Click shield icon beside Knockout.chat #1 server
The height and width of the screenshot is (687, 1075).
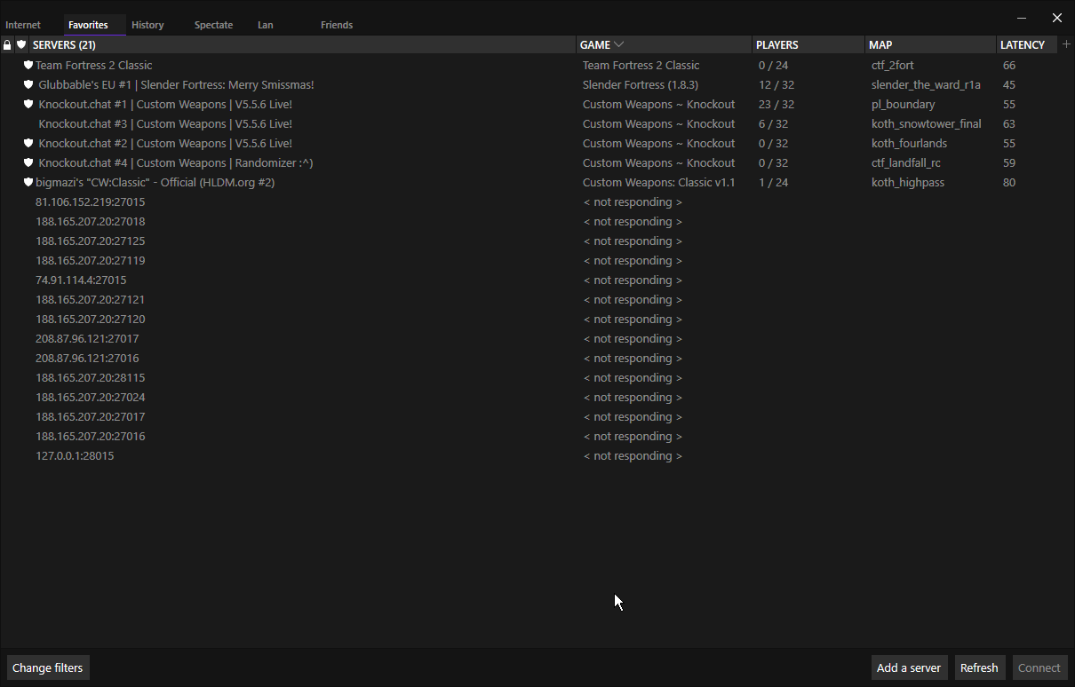[x=28, y=104]
